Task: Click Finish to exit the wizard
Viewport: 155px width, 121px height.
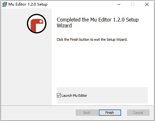Action: point(110,113)
